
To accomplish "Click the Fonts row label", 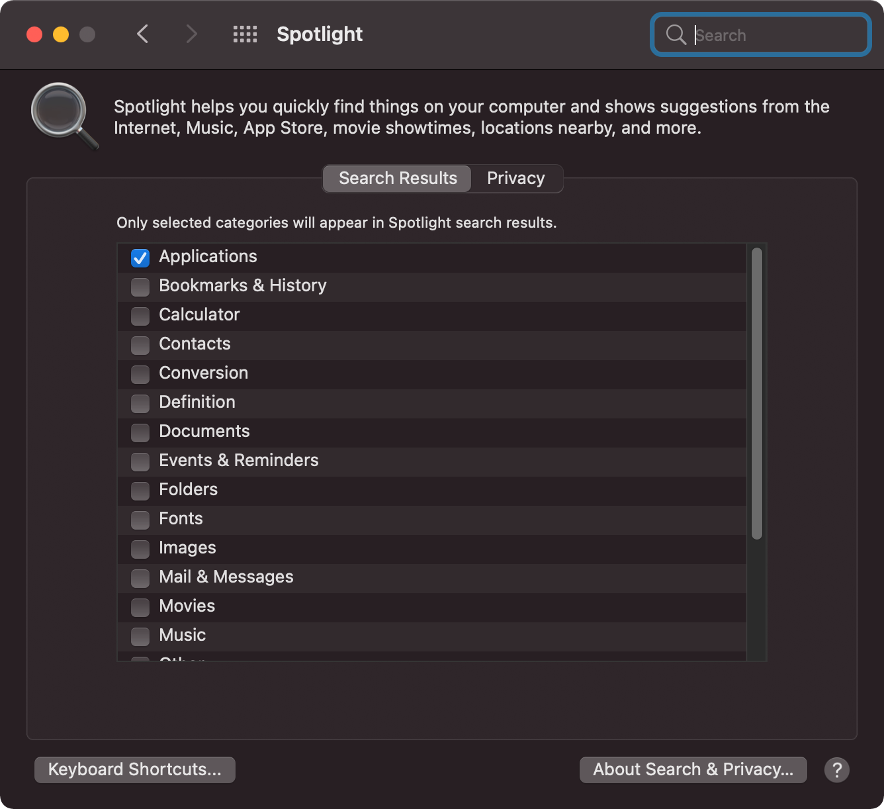I will point(181,519).
